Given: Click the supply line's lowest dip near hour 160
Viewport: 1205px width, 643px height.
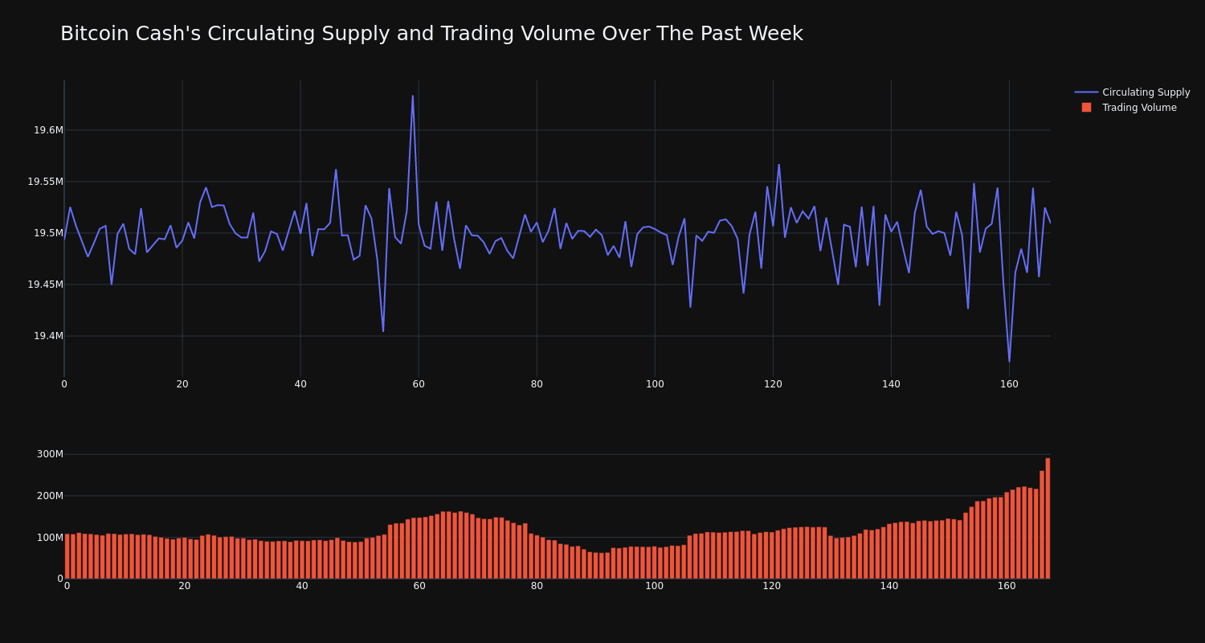Looking at the screenshot, I should click(1009, 361).
